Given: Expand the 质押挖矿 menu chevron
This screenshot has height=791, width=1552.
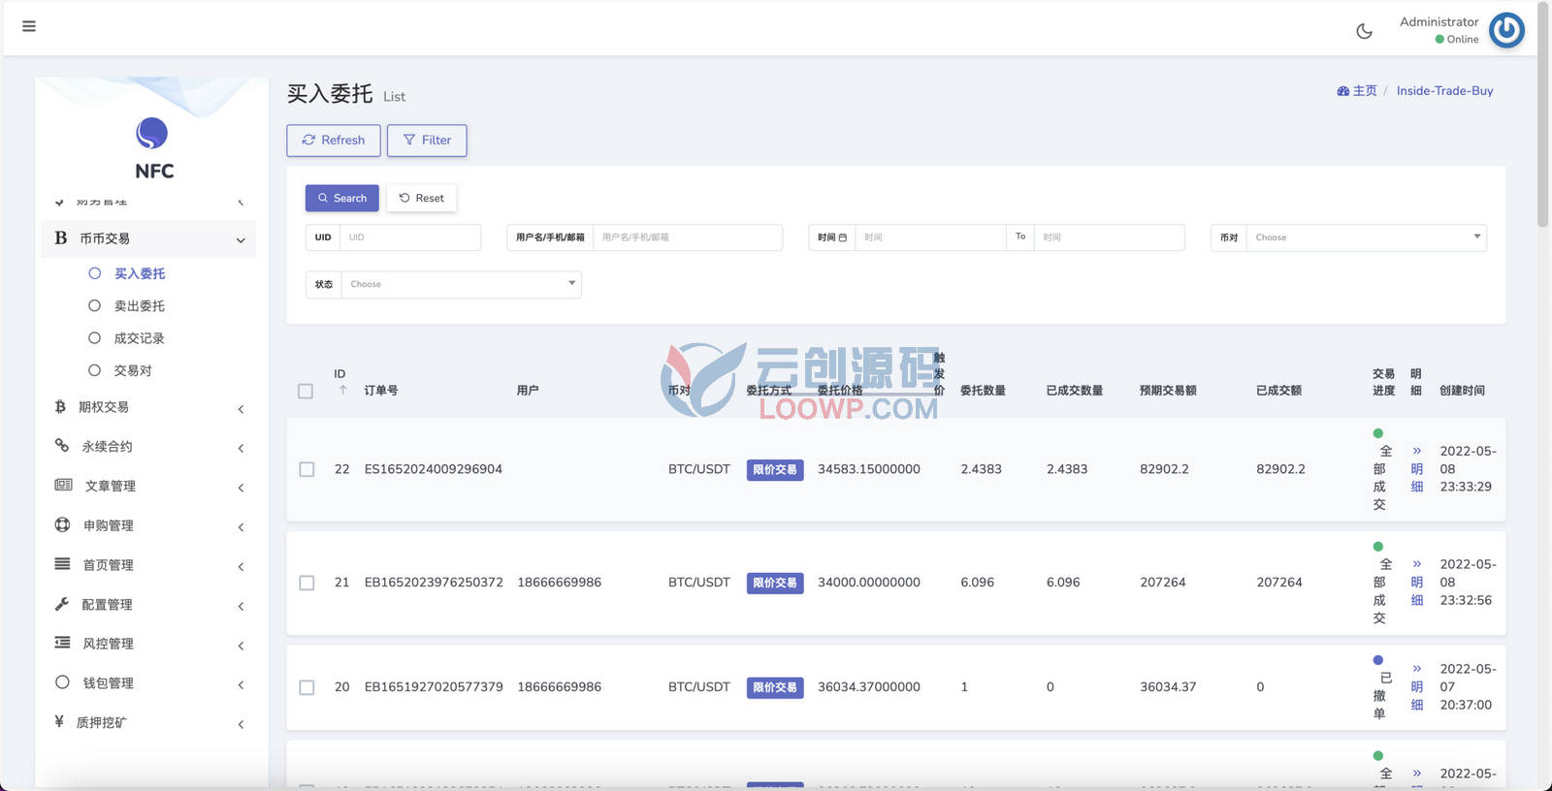Looking at the screenshot, I should (x=241, y=724).
